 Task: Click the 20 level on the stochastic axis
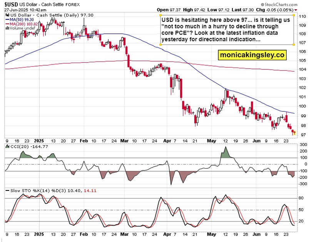click(301, 221)
